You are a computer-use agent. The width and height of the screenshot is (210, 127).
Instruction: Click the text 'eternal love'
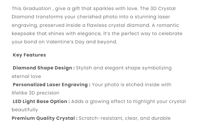pos(26,76)
